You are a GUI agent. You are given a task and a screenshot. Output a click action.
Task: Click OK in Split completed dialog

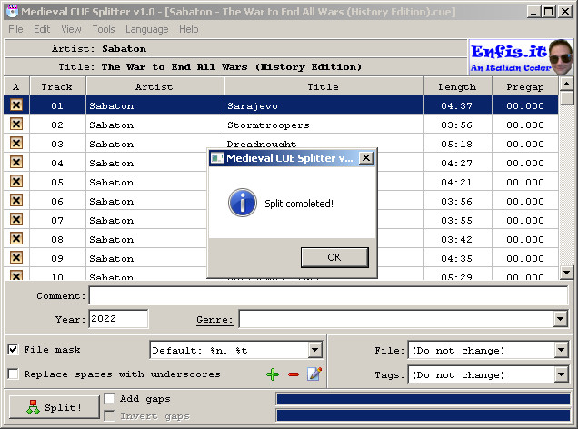click(x=334, y=257)
